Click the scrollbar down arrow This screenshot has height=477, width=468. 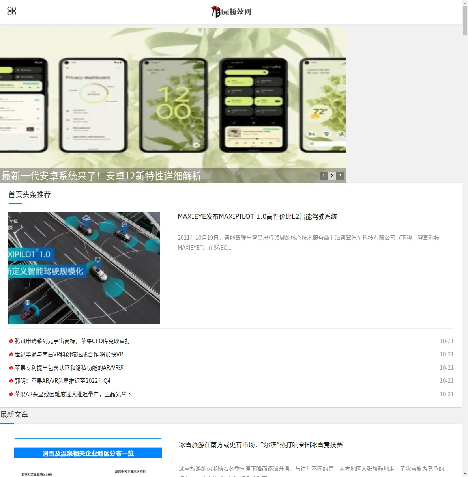pyautogui.click(x=465, y=474)
